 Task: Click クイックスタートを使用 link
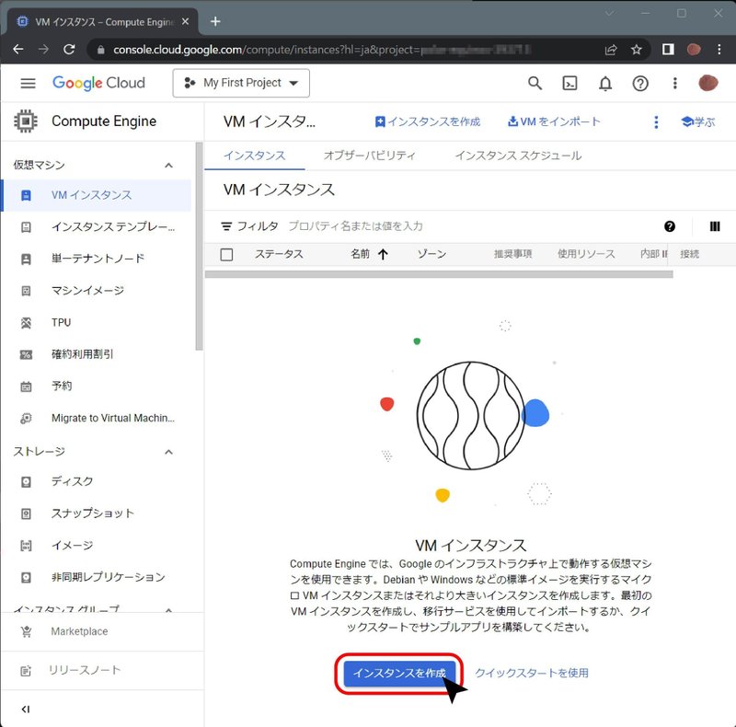click(532, 673)
